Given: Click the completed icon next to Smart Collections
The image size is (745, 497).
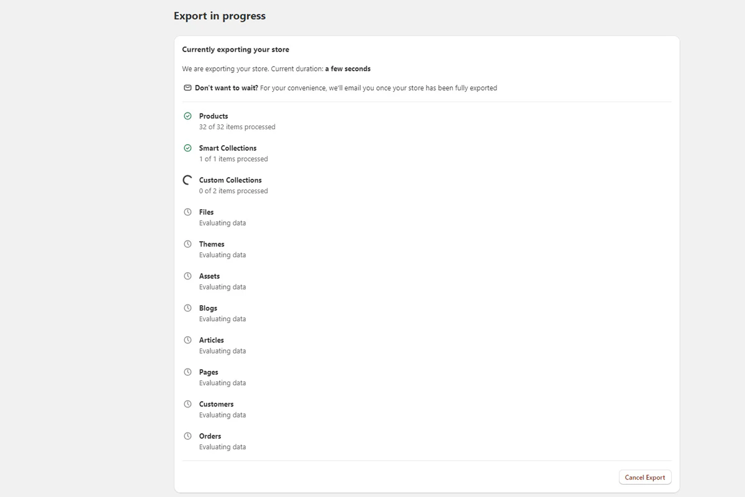Looking at the screenshot, I should [187, 148].
